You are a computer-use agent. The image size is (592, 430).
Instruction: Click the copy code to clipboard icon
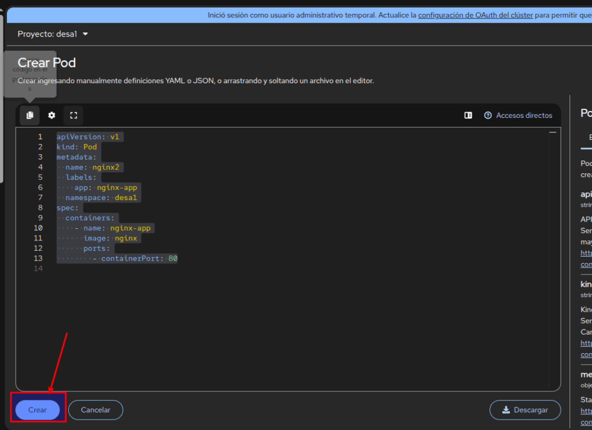(29, 116)
